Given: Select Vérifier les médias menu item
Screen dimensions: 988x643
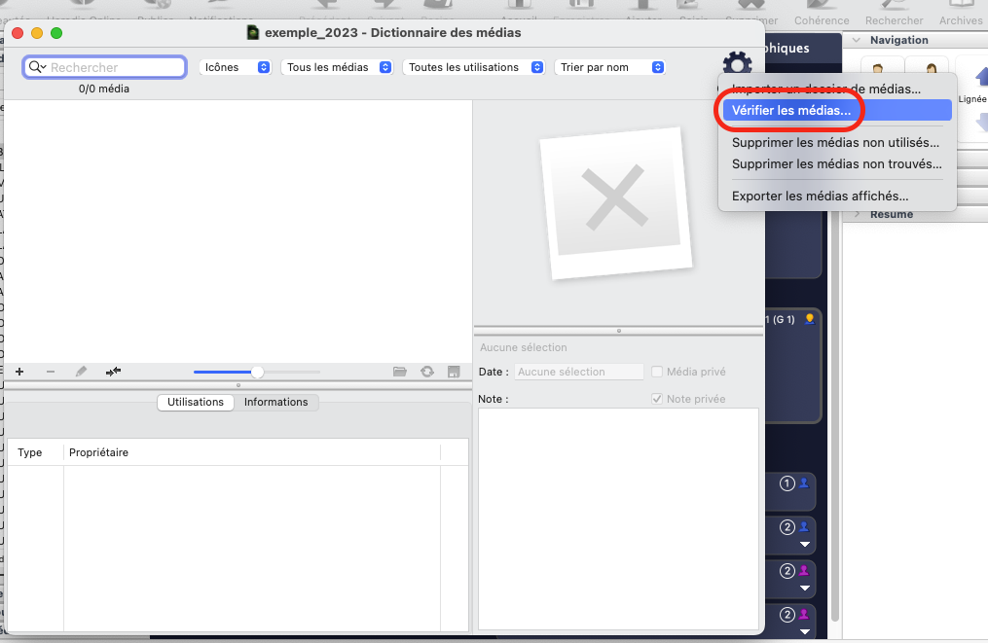Looking at the screenshot, I should (791, 111).
